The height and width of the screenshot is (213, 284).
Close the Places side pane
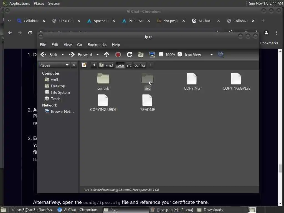[x=74, y=65]
